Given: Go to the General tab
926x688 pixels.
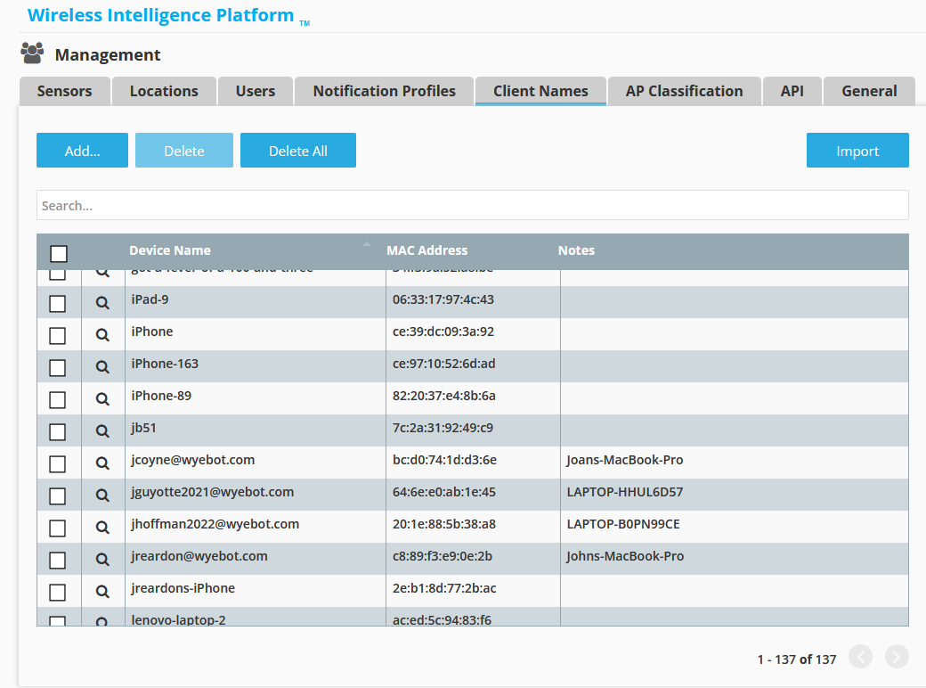Looking at the screenshot, I should [x=869, y=91].
